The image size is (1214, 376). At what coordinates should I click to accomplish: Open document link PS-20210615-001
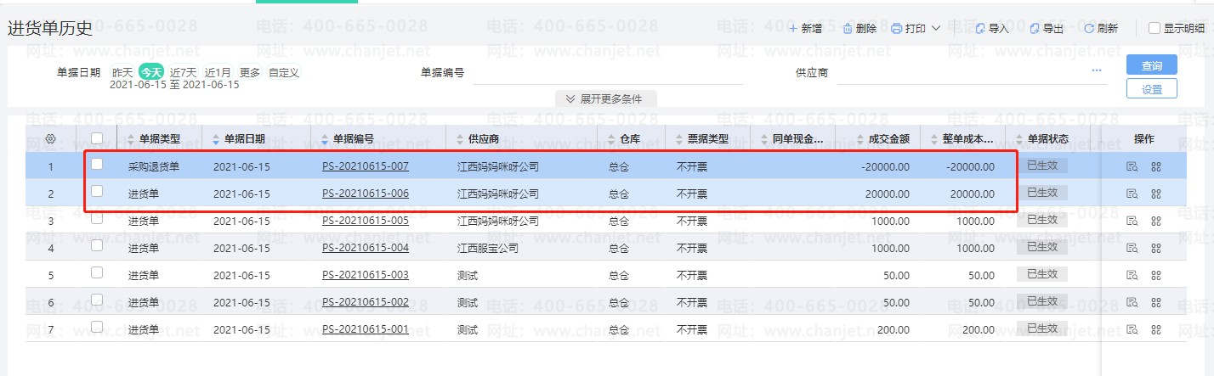(366, 329)
